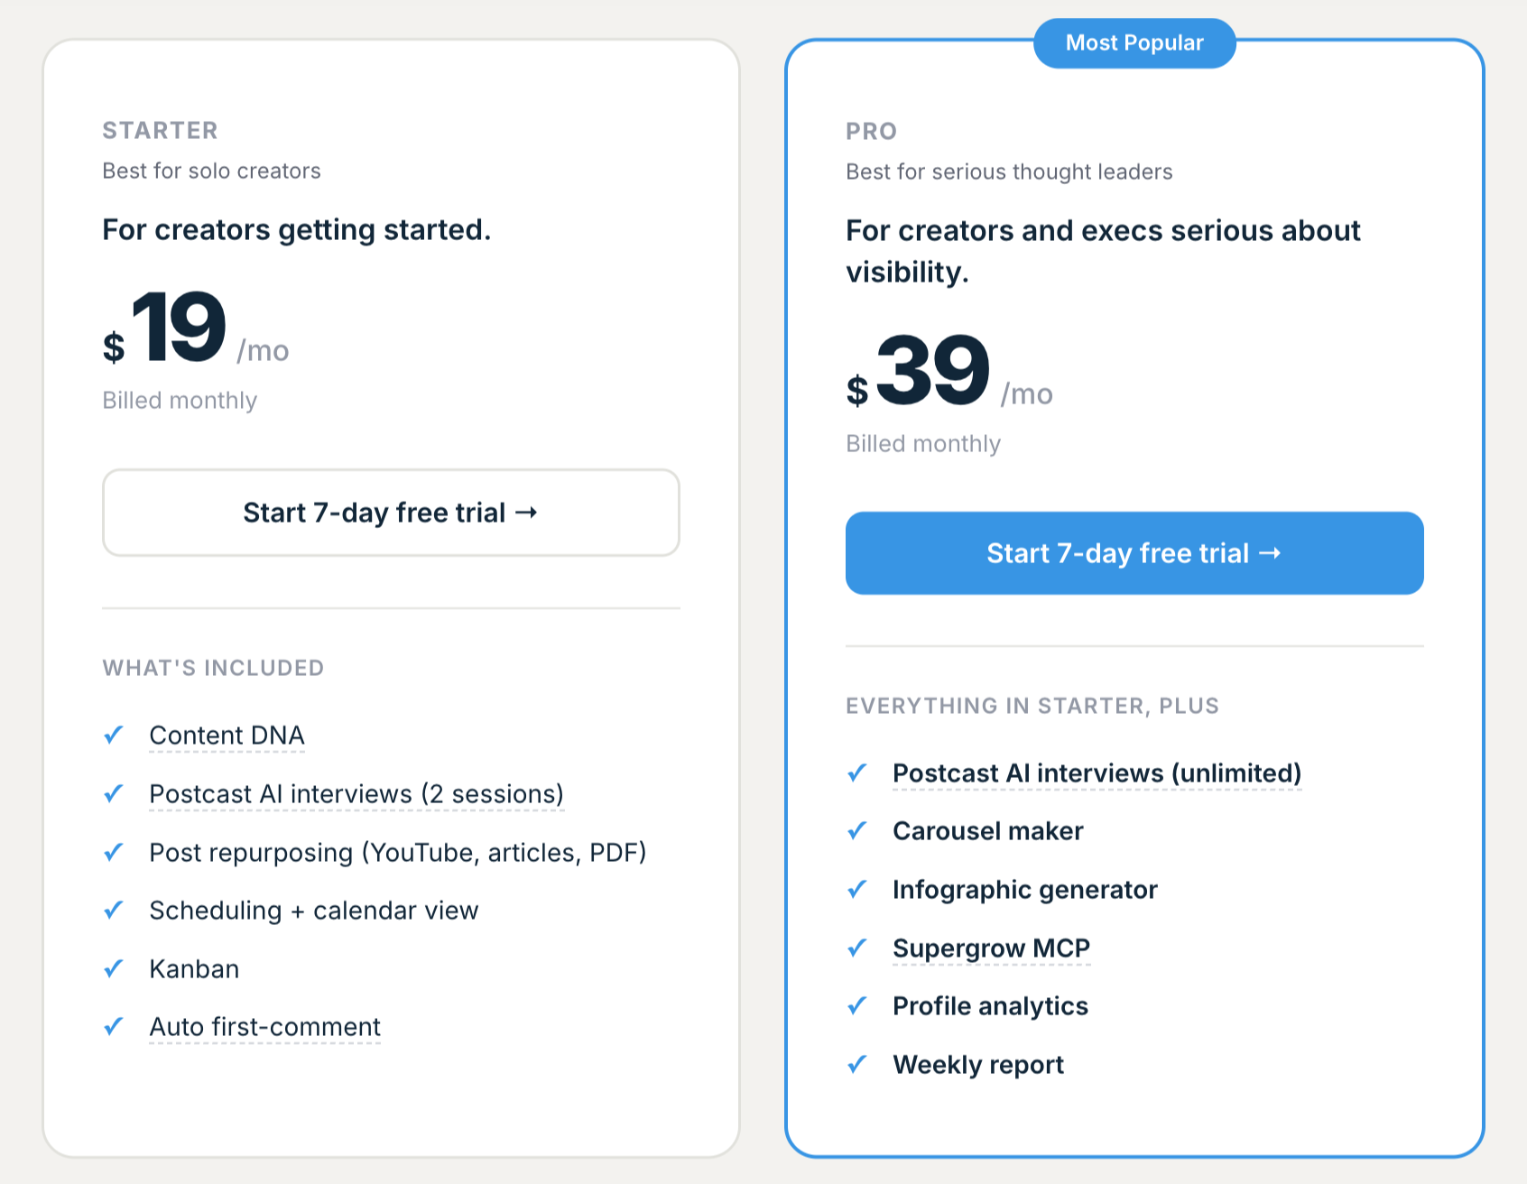Viewport: 1527px width, 1184px height.
Task: Click the checkmark next to Carousel maker
Action: [x=857, y=831]
